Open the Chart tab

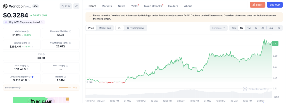click(x=92, y=6)
